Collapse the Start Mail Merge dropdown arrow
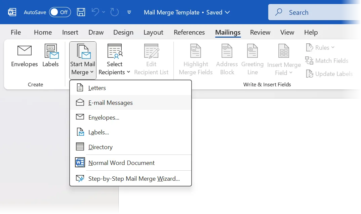 tap(92, 72)
